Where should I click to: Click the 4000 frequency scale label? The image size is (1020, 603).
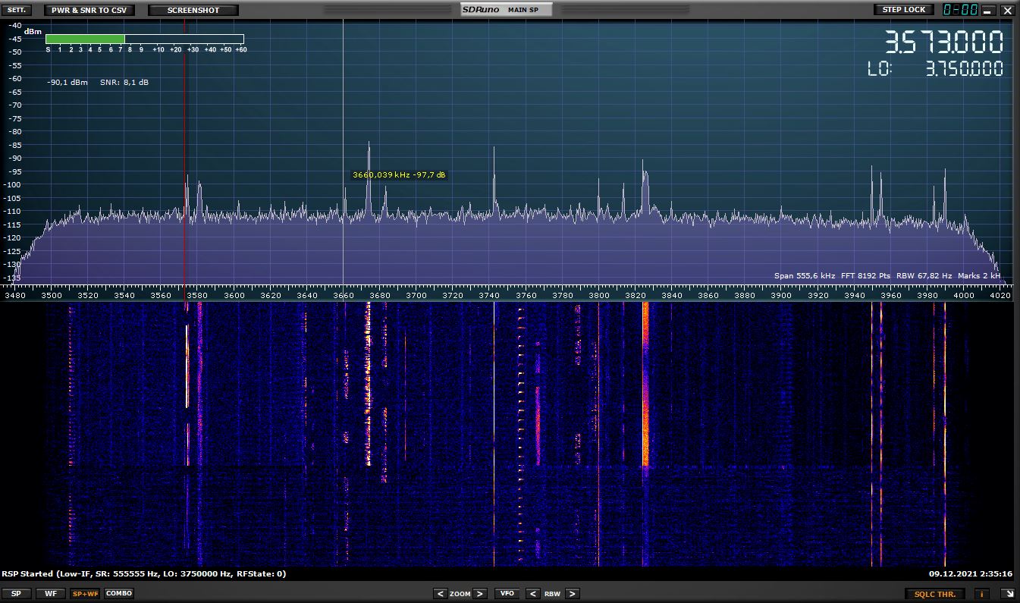(964, 295)
